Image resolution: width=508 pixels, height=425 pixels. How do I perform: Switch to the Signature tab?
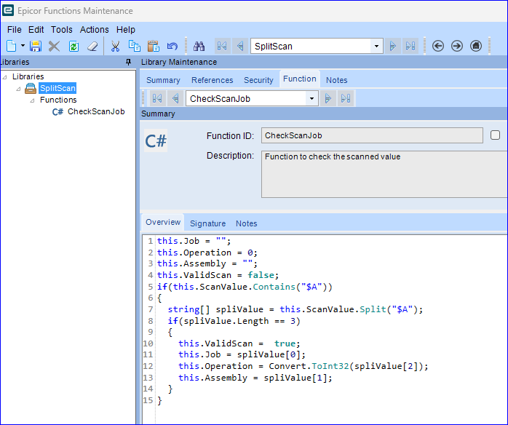207,223
